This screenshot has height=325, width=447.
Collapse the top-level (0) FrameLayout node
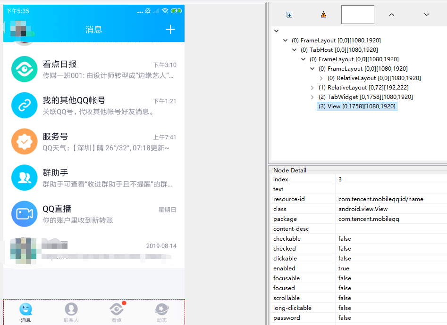coord(286,41)
